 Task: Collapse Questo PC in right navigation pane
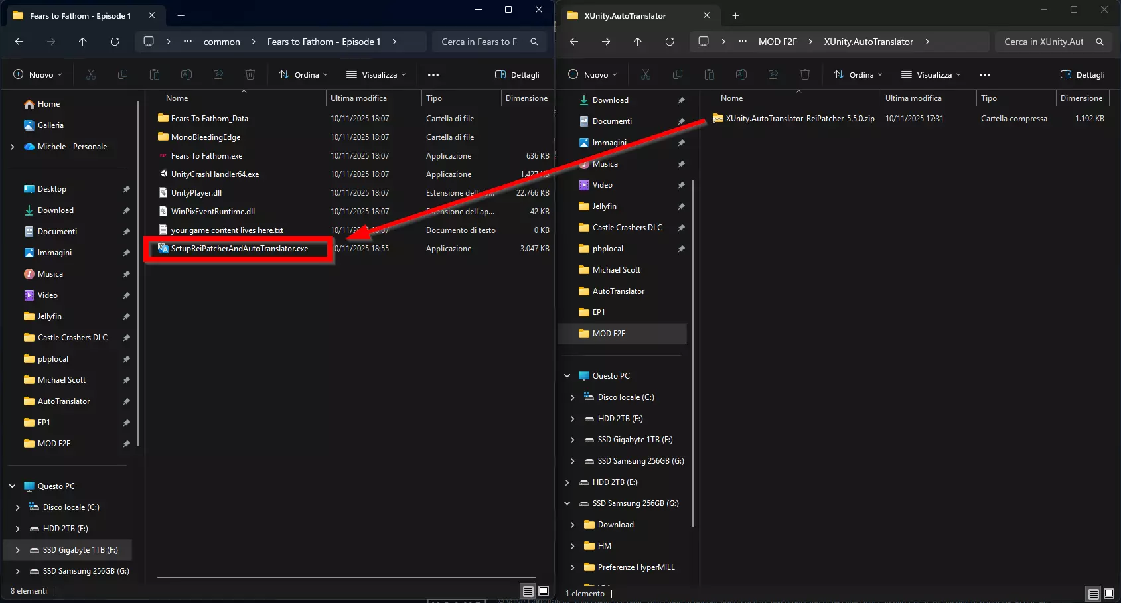coord(567,376)
